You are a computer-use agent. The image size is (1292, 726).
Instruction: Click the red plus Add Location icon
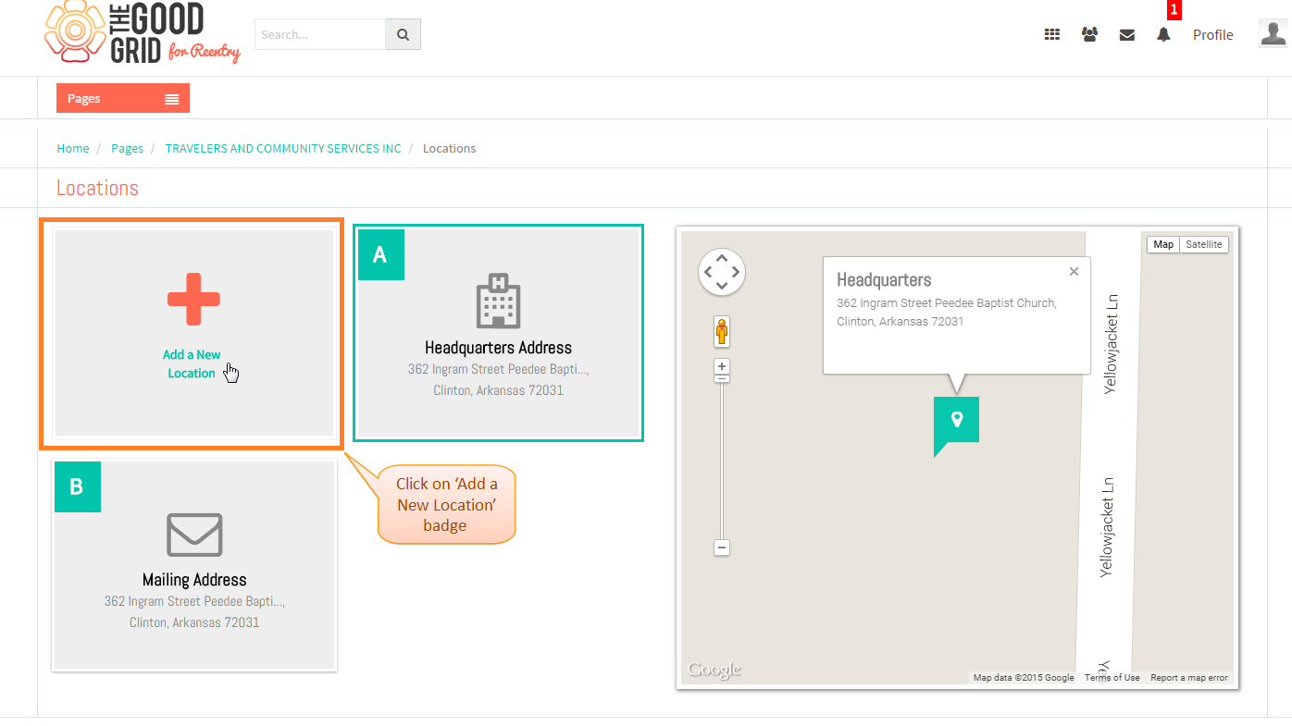pos(193,299)
